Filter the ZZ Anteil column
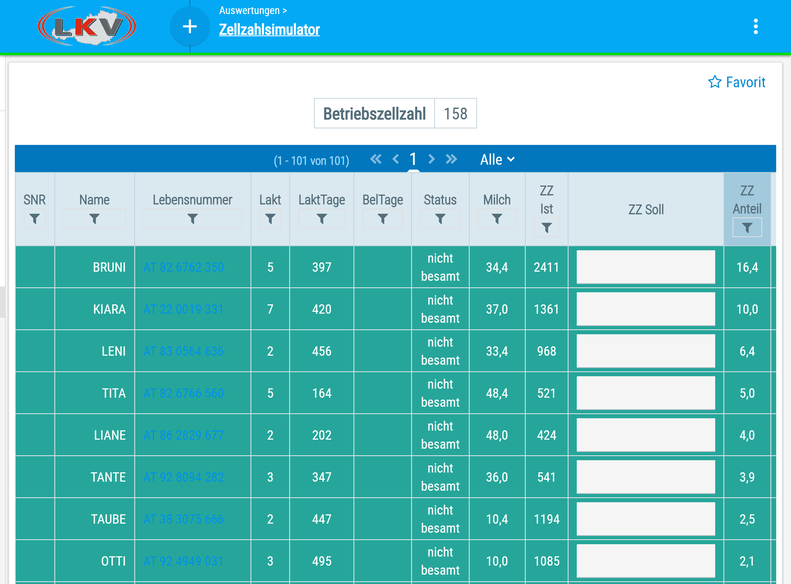The height and width of the screenshot is (584, 791). (747, 228)
